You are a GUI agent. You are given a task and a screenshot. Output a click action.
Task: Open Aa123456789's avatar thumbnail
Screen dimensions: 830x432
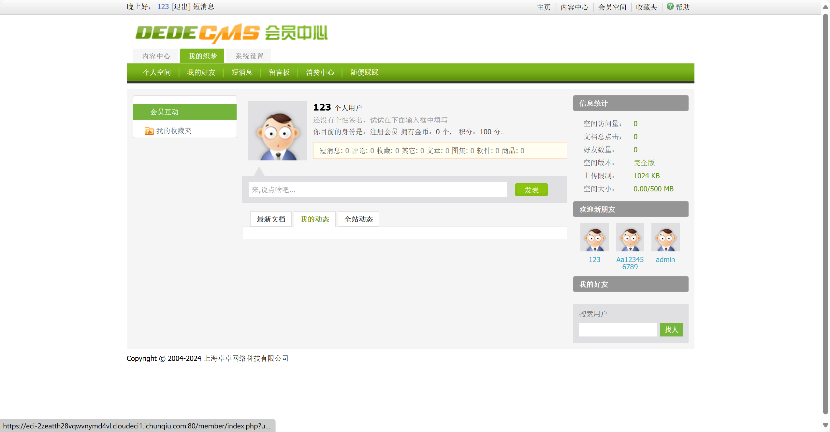pos(630,237)
